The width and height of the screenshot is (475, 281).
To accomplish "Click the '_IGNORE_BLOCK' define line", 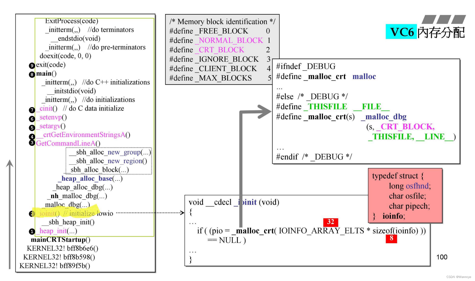I will [220, 59].
